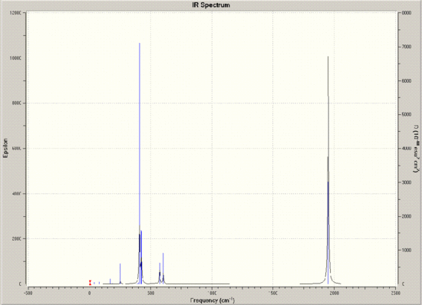Click the short blue line near 170
The height and width of the screenshot is (305, 422).
pos(110,281)
